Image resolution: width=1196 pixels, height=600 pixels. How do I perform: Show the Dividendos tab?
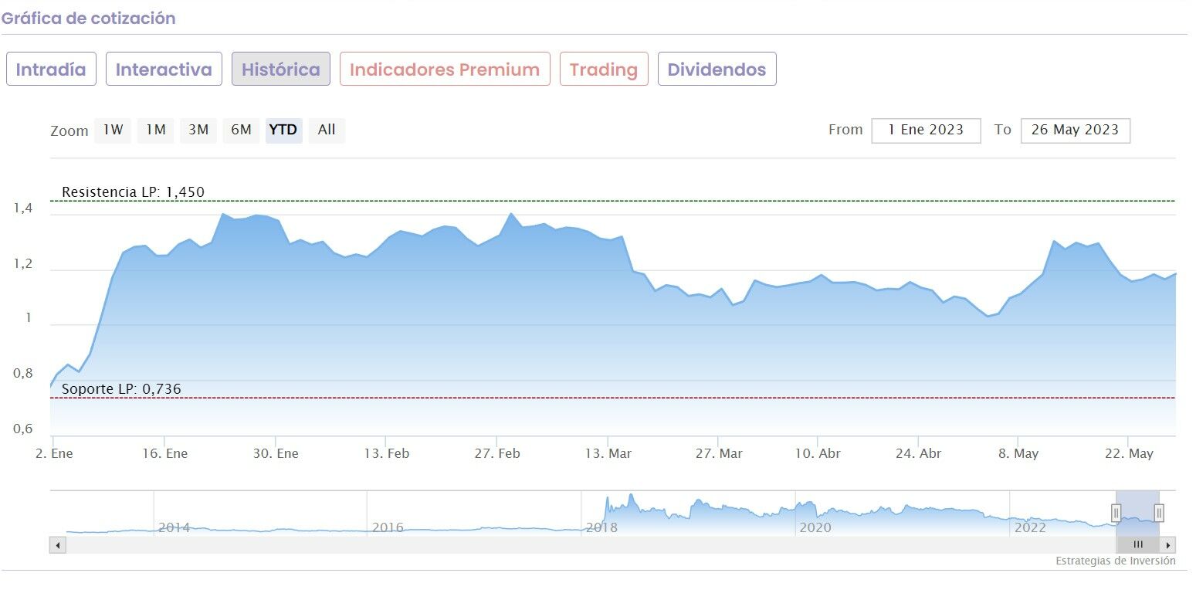click(717, 69)
